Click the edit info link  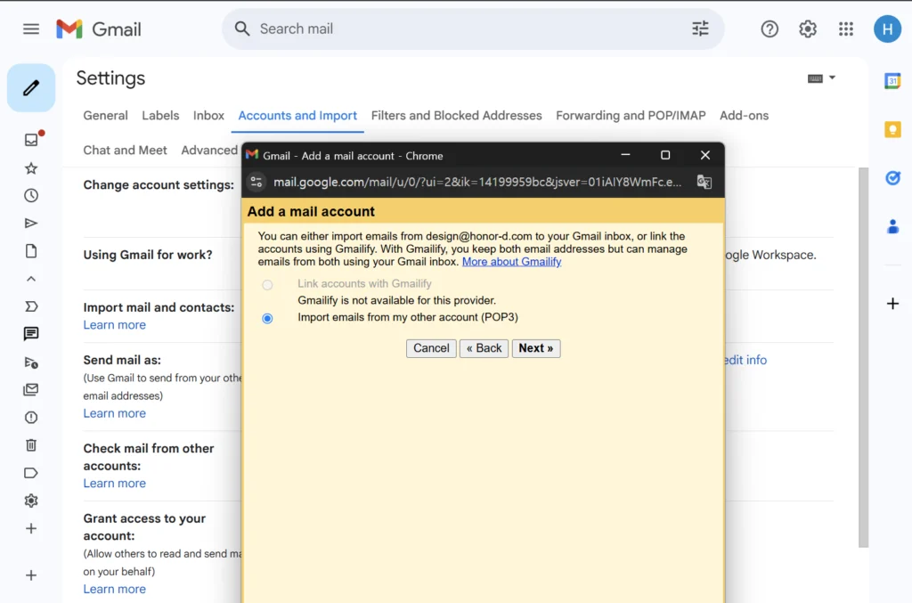(x=745, y=360)
